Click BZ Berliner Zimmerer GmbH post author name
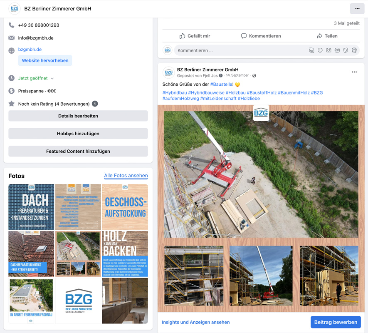This screenshot has width=368, height=333. [x=208, y=70]
